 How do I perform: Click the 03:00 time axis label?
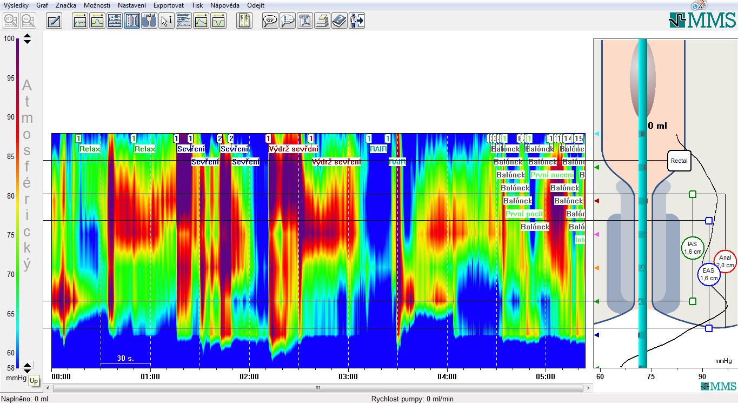tap(348, 376)
